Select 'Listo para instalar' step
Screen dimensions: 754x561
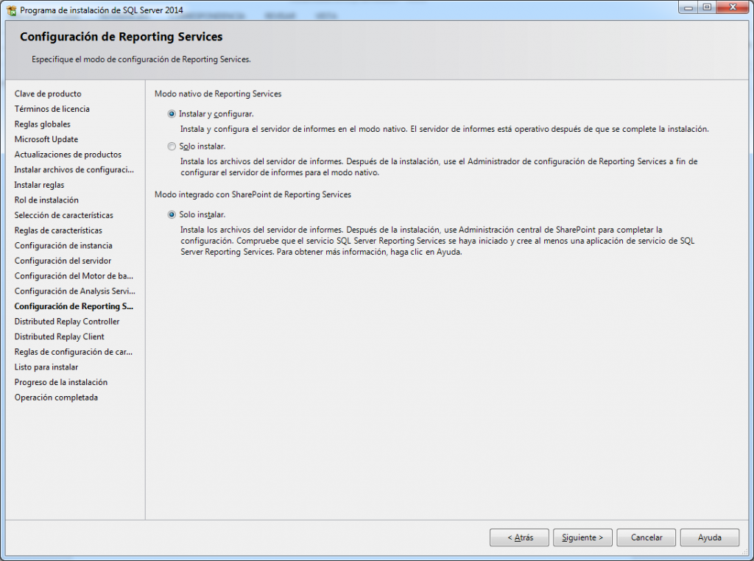[46, 367]
